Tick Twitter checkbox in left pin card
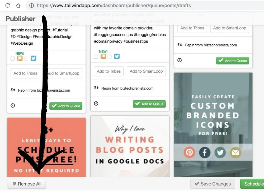 (26, 59)
